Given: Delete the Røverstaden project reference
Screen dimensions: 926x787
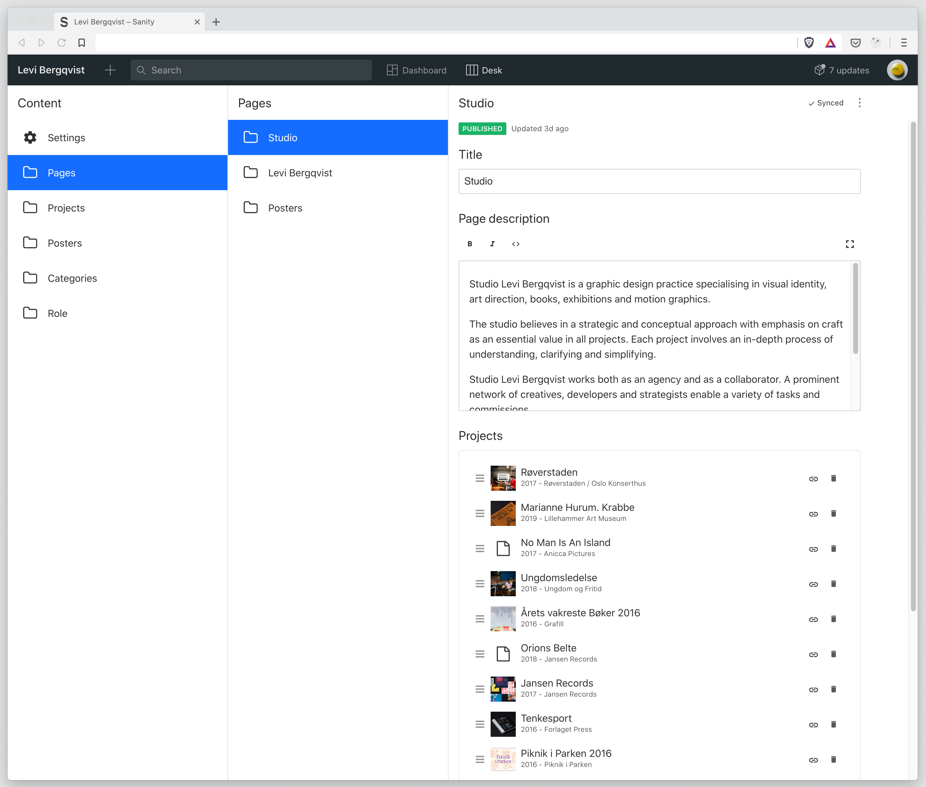Looking at the screenshot, I should (833, 478).
